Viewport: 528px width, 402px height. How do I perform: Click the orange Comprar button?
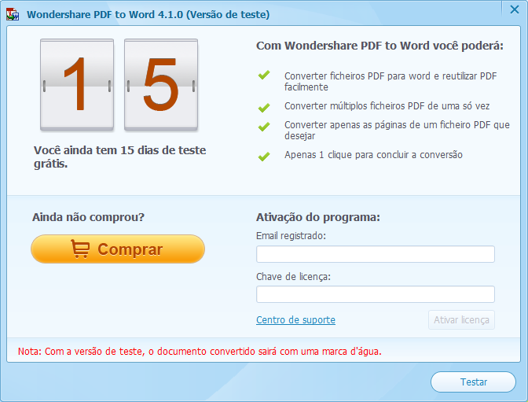click(x=118, y=249)
